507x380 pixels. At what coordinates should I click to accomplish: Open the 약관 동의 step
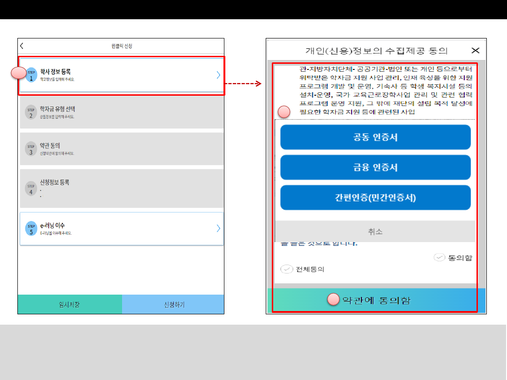[x=122, y=149]
